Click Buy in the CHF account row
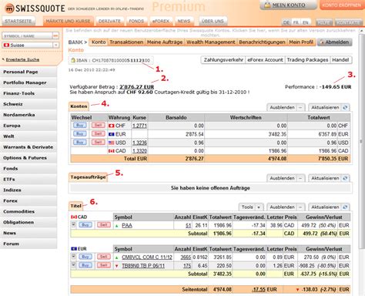Screen dimensions: 365x296 tap(79, 126)
